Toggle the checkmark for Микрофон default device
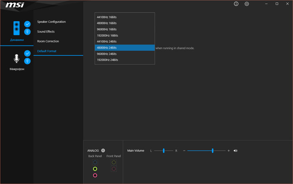The image size is (293, 184). click(27, 53)
